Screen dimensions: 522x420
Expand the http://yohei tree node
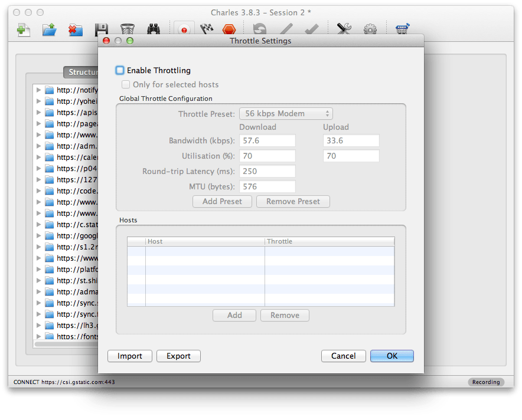[38, 101]
